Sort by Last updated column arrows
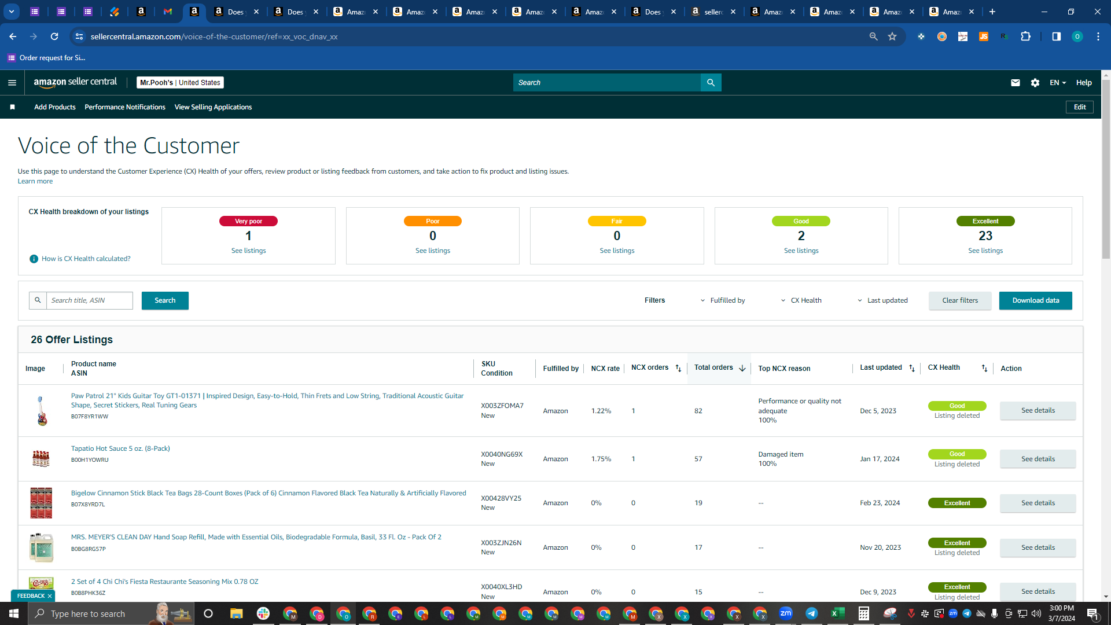 click(911, 368)
